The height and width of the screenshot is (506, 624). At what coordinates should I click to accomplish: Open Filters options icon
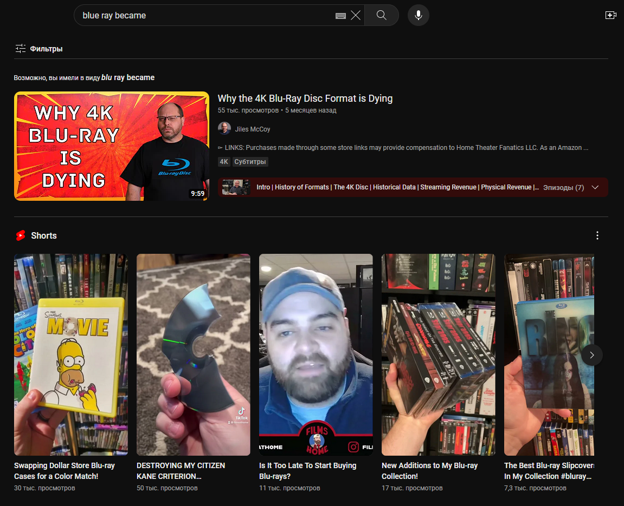point(21,49)
